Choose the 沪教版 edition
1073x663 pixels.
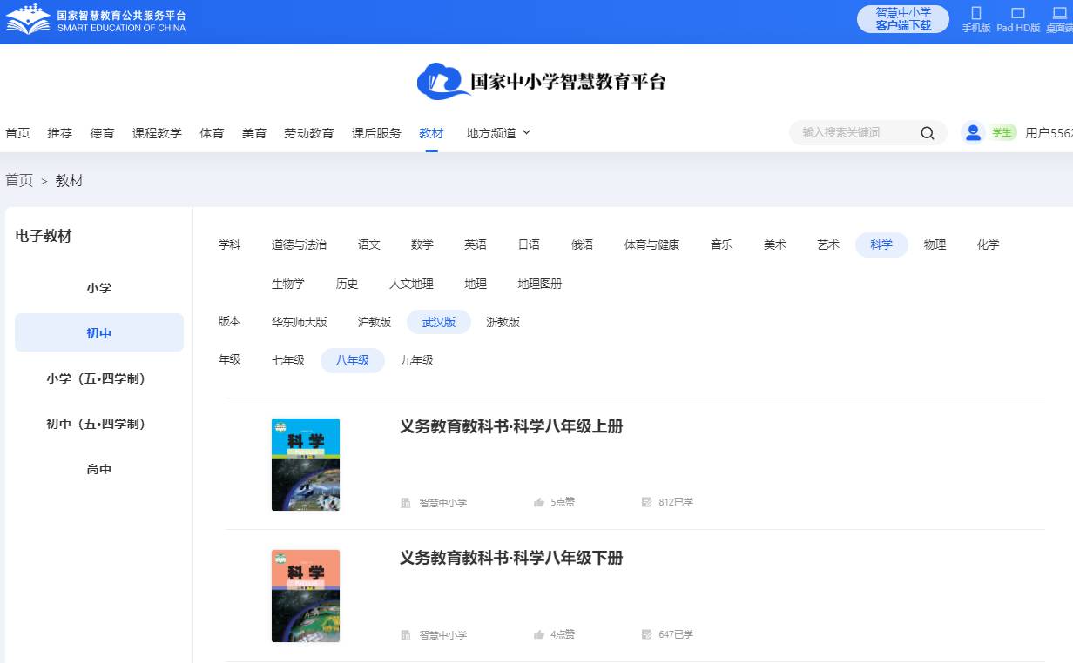point(375,322)
